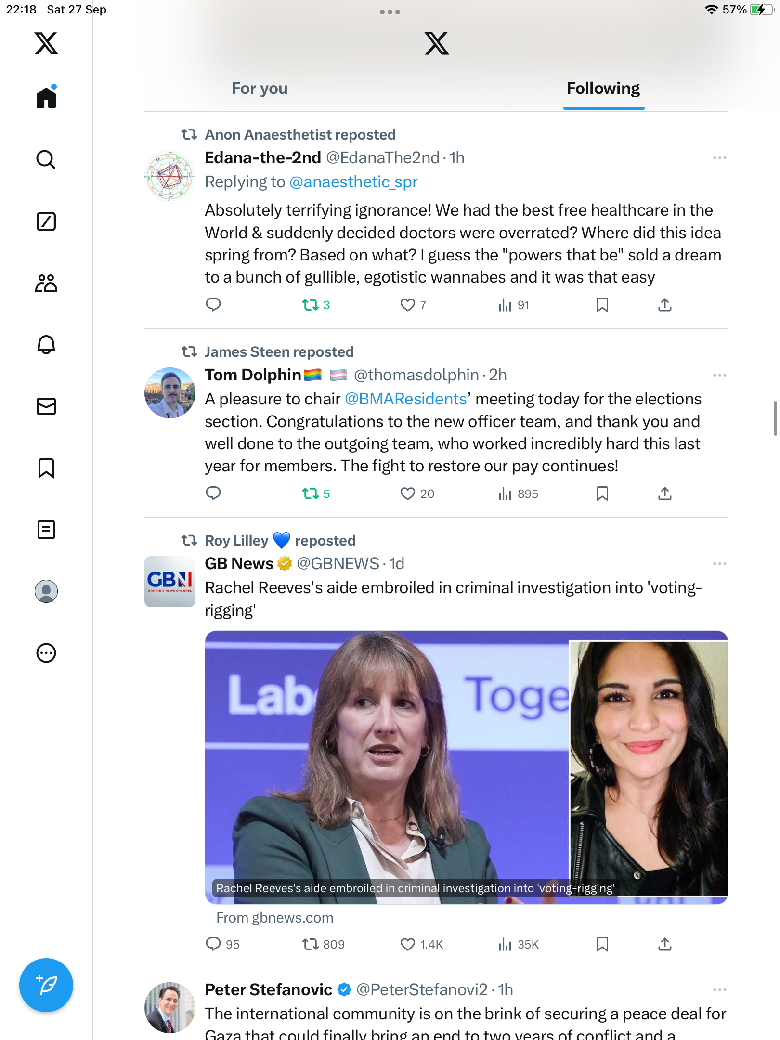Image resolution: width=780 pixels, height=1040 pixels.
Task: Undo repost on the Edana-the-2nd post
Action: [311, 305]
